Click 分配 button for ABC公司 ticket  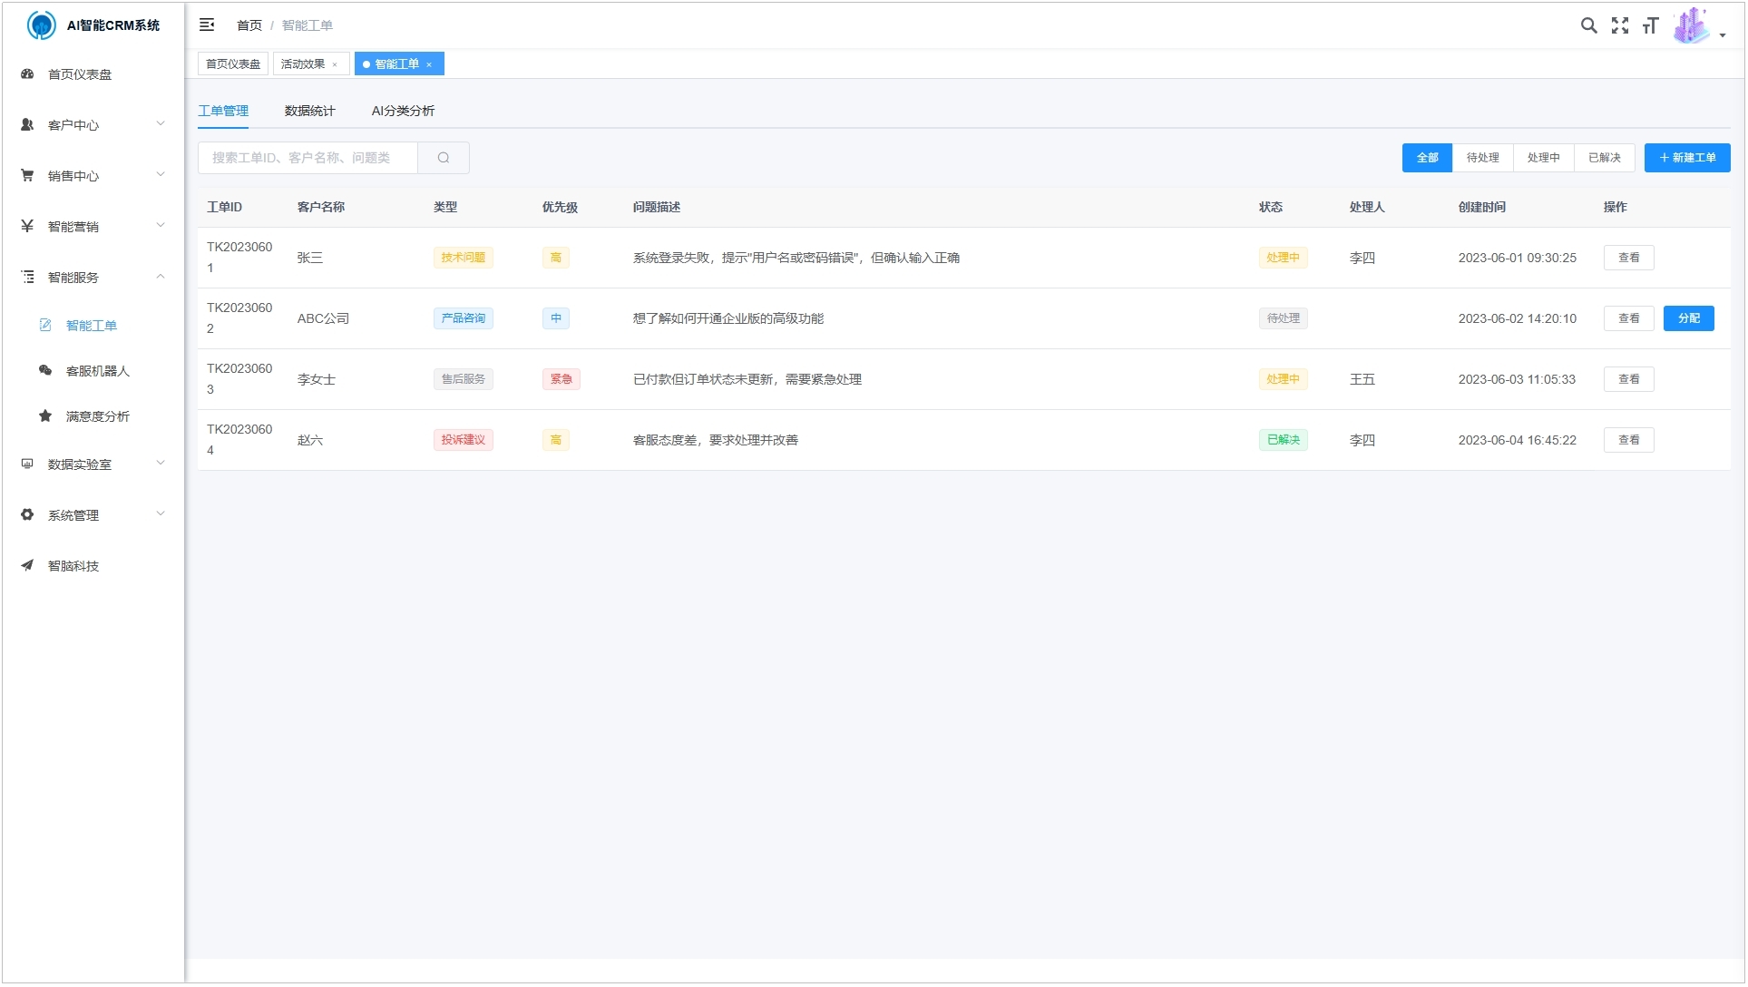[x=1688, y=318]
